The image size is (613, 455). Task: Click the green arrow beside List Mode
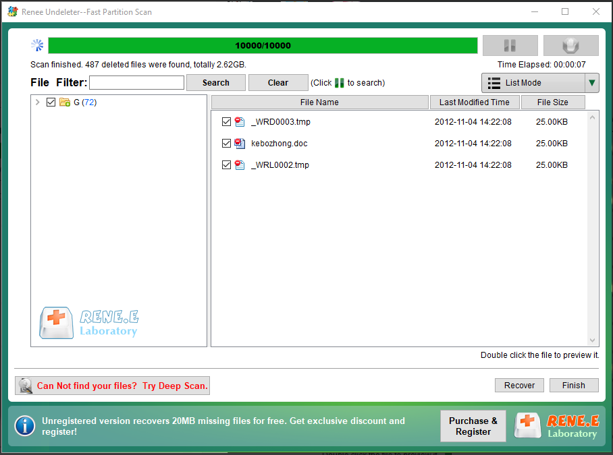(x=592, y=83)
